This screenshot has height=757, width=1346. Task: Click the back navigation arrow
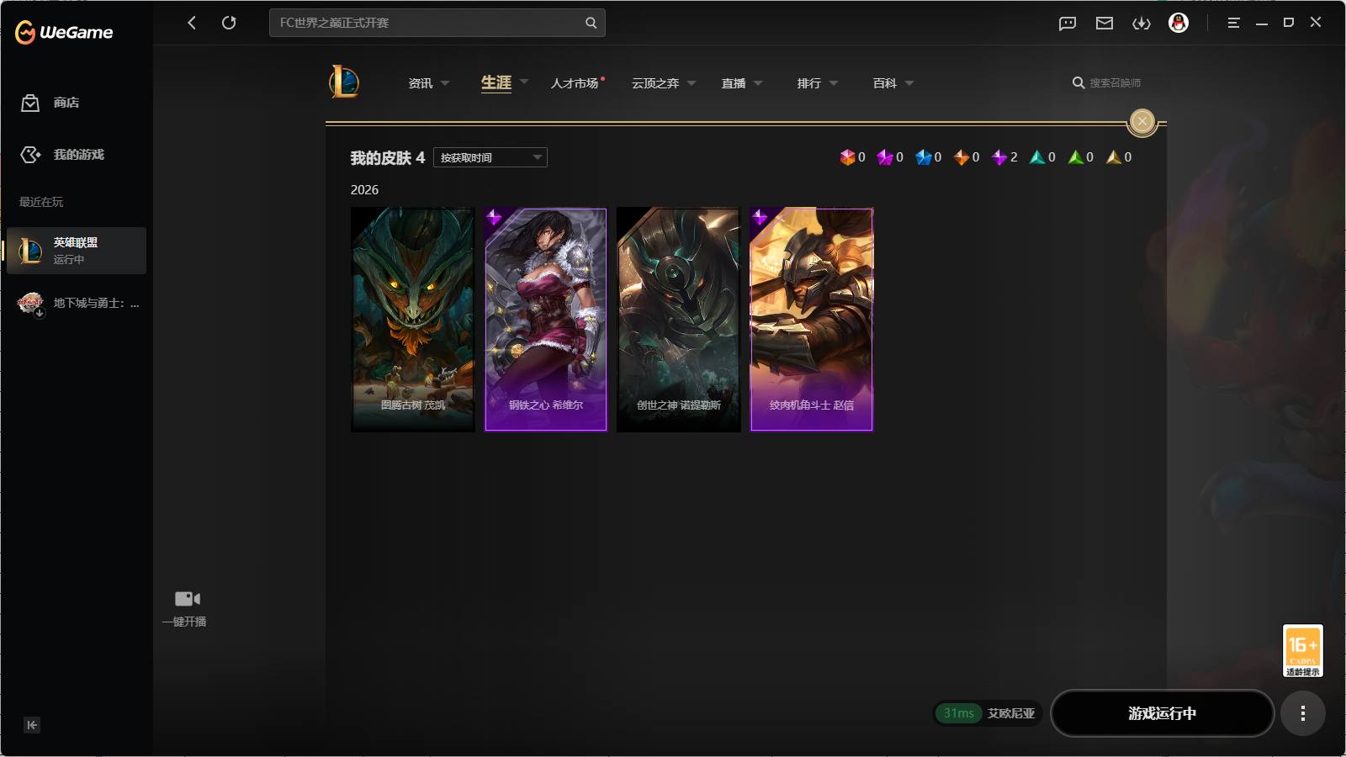tap(192, 23)
